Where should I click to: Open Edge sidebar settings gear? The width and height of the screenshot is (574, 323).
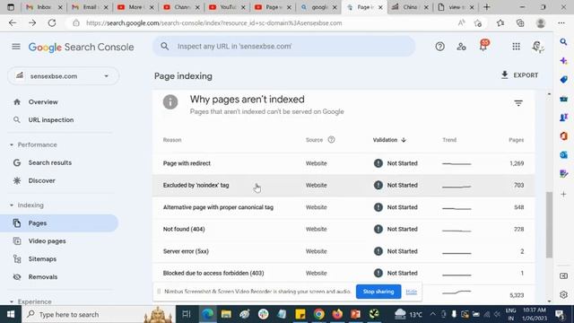pyautogui.click(x=563, y=294)
